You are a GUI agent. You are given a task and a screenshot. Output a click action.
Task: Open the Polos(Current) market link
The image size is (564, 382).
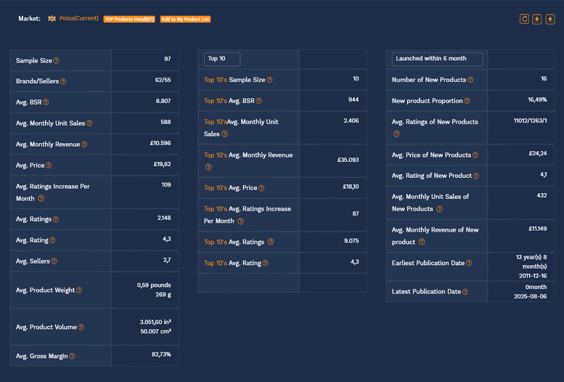coord(79,18)
